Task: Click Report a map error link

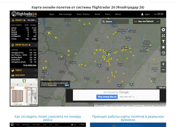Action: pos(160,106)
